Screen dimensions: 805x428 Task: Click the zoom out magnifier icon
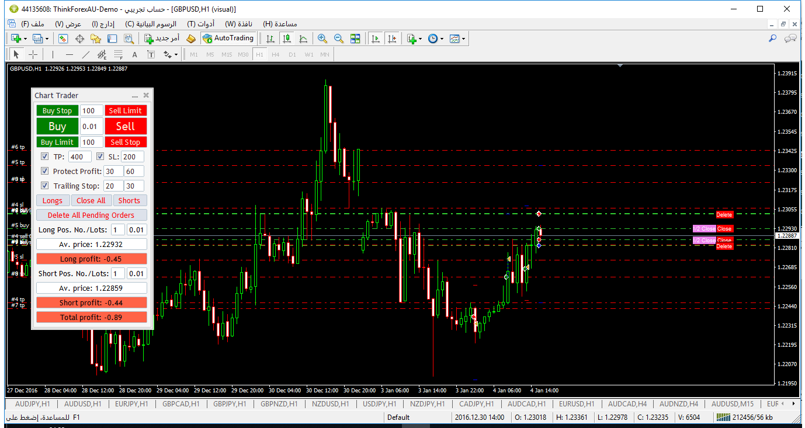(338, 39)
